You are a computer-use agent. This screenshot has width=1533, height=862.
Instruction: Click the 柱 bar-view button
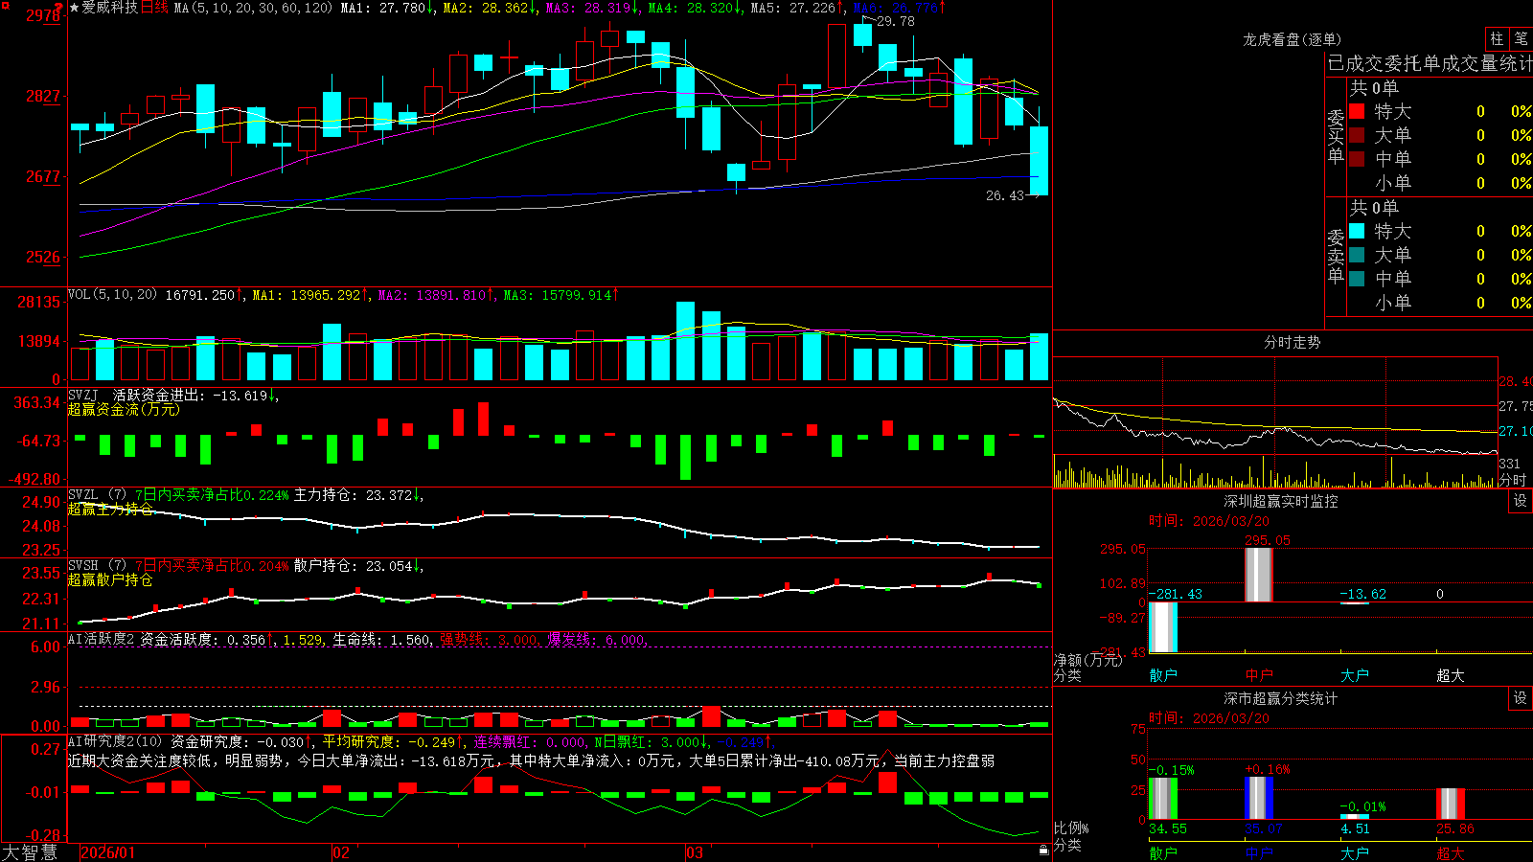pos(1497,38)
